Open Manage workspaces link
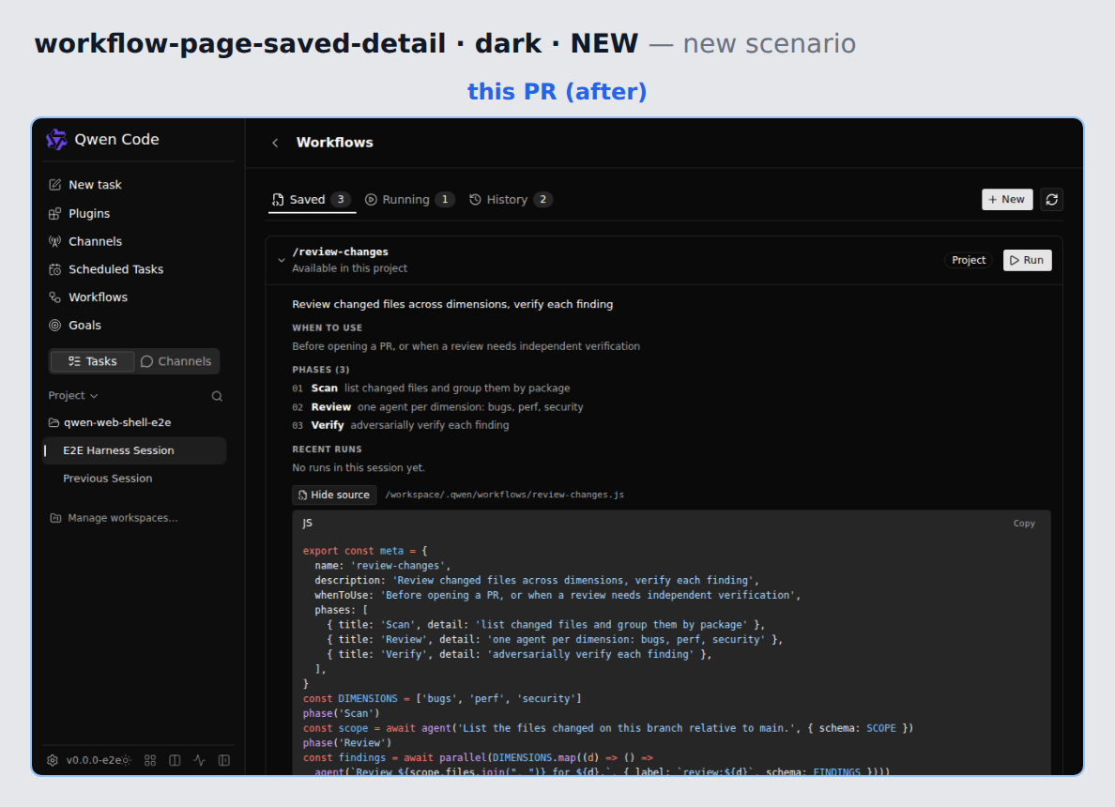The width and height of the screenshot is (1115, 807). [x=114, y=518]
